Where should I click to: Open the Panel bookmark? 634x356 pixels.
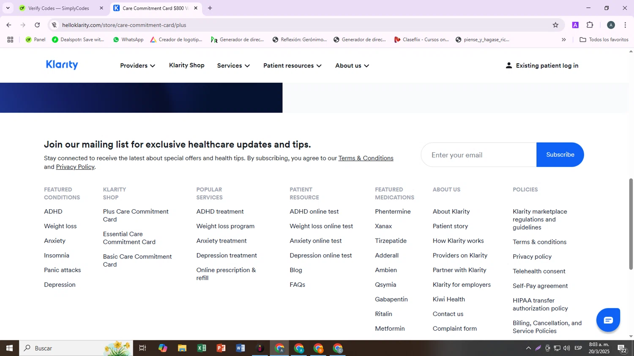click(36, 40)
